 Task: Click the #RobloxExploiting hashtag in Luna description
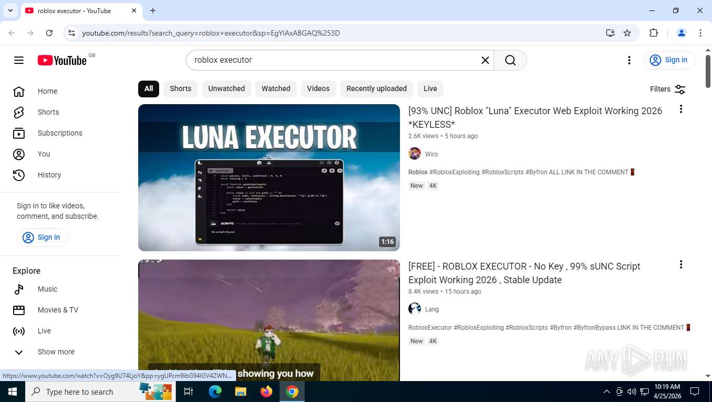454,172
